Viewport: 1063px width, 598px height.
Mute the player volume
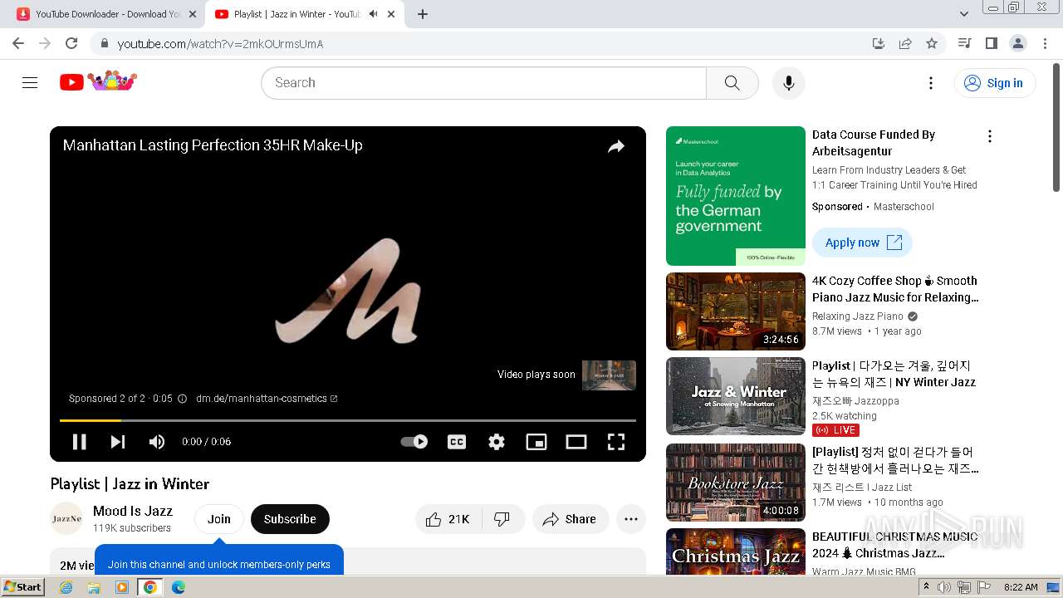157,442
